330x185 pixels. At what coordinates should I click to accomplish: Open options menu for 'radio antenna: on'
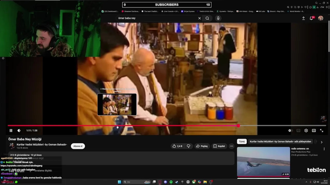coord(324,149)
